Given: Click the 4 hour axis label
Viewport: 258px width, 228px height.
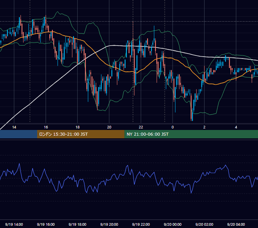Looking at the screenshot, I should [x=236, y=127].
